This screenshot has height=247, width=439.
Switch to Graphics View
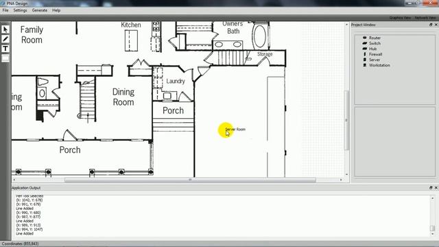(400, 18)
